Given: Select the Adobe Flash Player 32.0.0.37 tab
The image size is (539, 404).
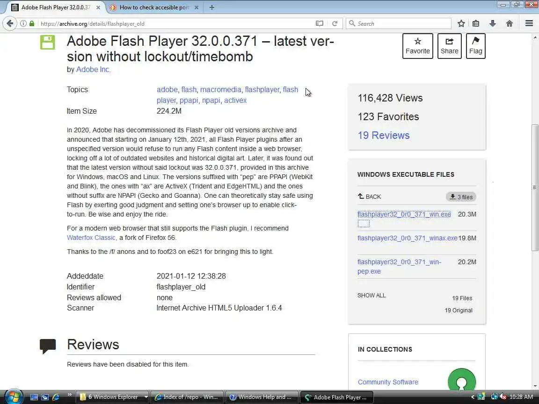Looking at the screenshot, I should click(x=55, y=7).
